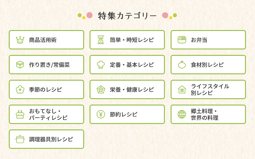
Task: Click the bento box icon for お弁当
Action: tap(182, 40)
